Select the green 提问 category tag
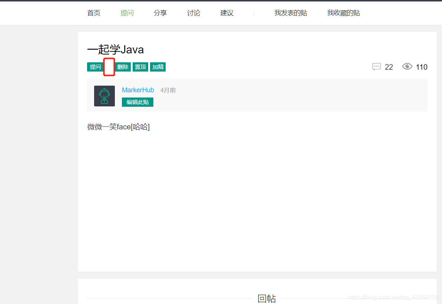This screenshot has height=304, width=442. [x=95, y=67]
